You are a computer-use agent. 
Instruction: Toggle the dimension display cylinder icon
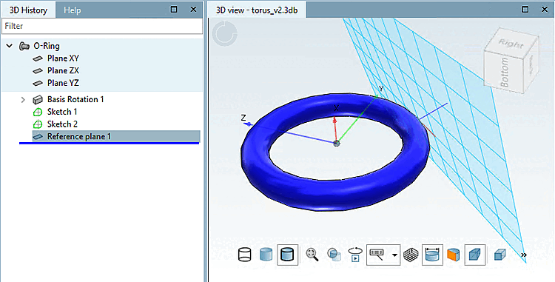432,255
